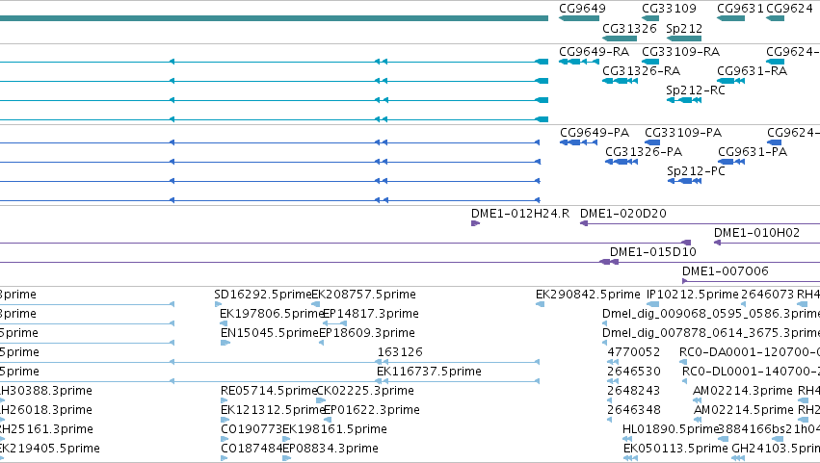The width and height of the screenshot is (820, 463).
Task: Open the CG9631 gene feature
Action: click(x=730, y=18)
